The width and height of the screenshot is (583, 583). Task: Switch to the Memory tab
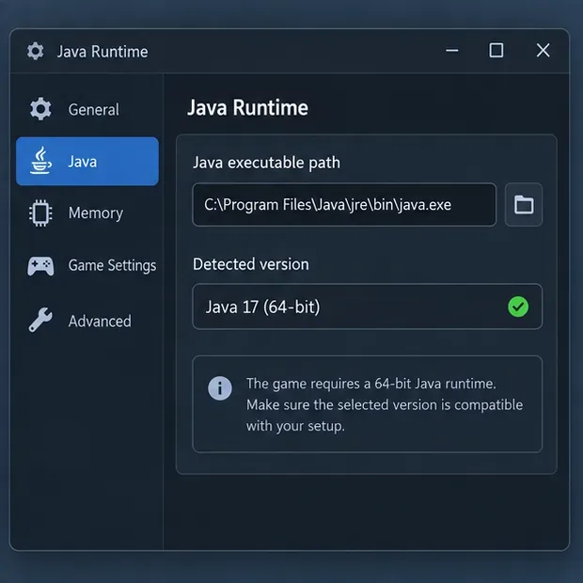pyautogui.click(x=87, y=213)
